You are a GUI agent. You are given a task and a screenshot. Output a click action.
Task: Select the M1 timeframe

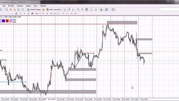(x=43, y=13)
